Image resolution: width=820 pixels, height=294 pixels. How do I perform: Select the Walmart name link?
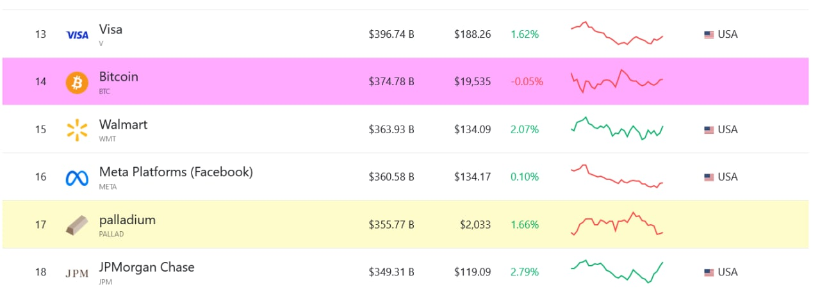123,124
